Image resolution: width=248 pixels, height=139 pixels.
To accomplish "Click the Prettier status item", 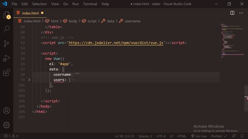I will (219, 136).
